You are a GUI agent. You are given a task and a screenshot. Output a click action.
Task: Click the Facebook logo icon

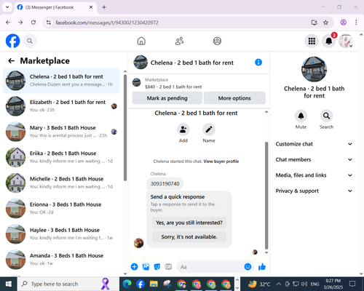tap(12, 41)
